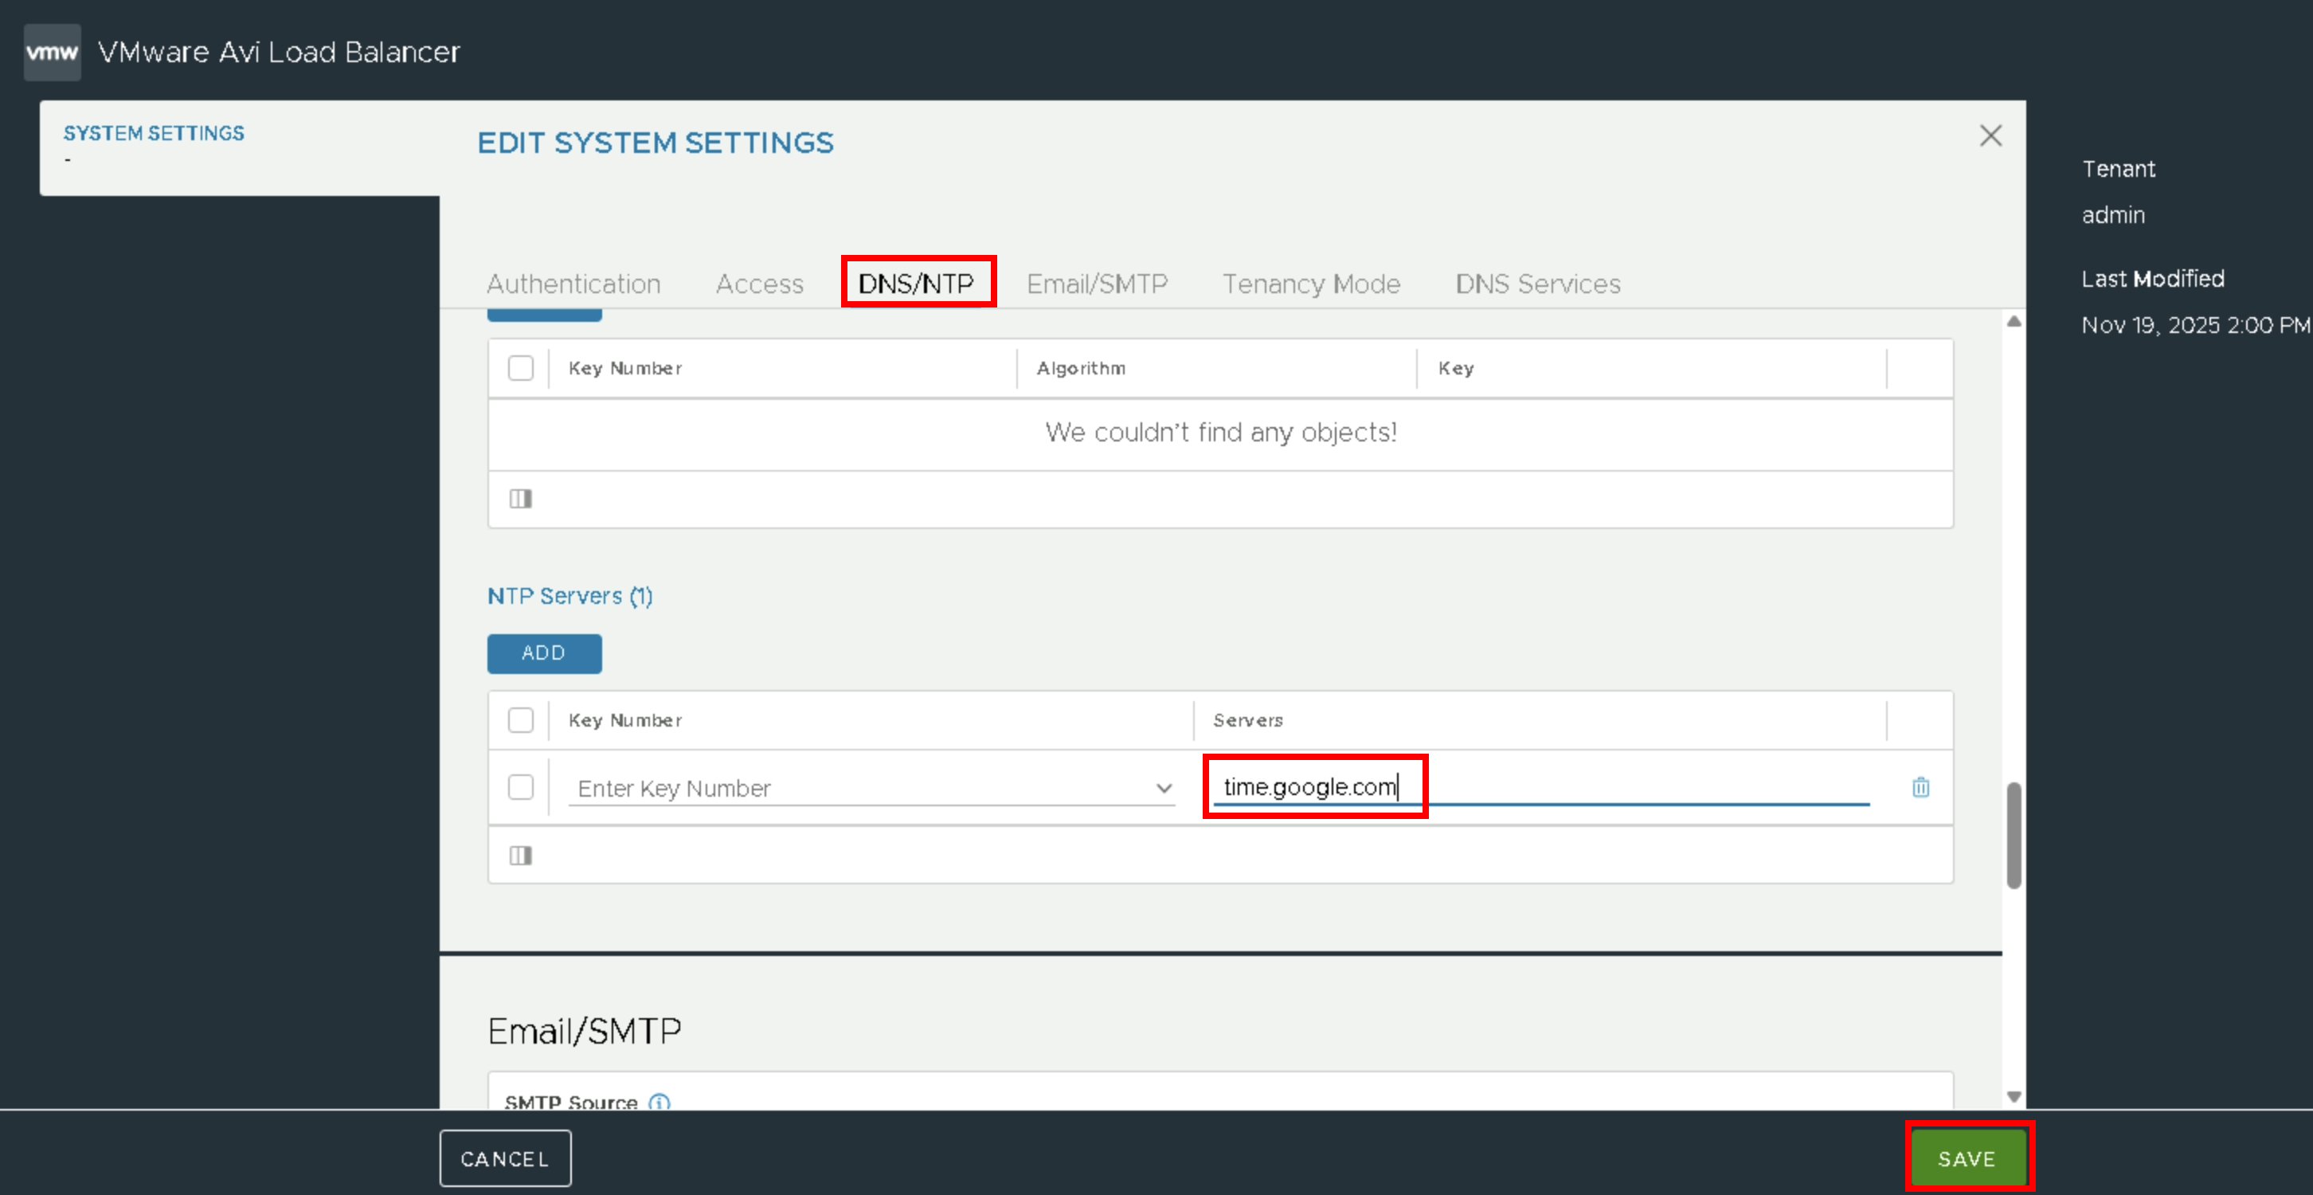This screenshot has width=2313, height=1195.
Task: Delete the time.google.com NTP server row
Action: tap(1920, 787)
